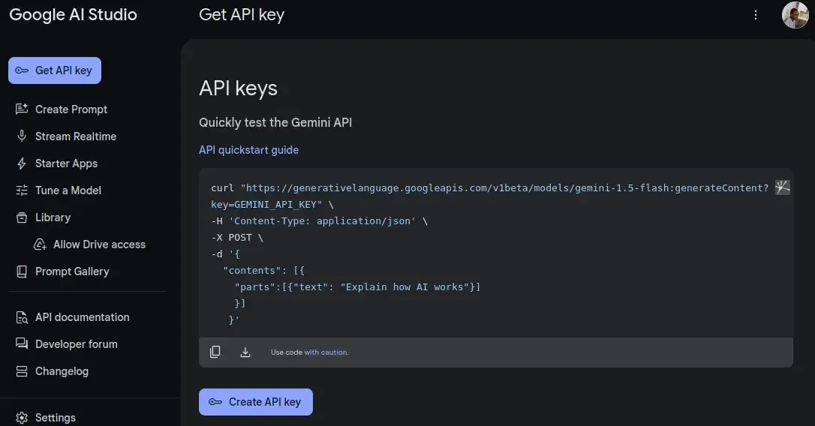Viewport: 815px width, 426px height.
Task: Click the Starter Apps lightning icon
Action: click(22, 163)
